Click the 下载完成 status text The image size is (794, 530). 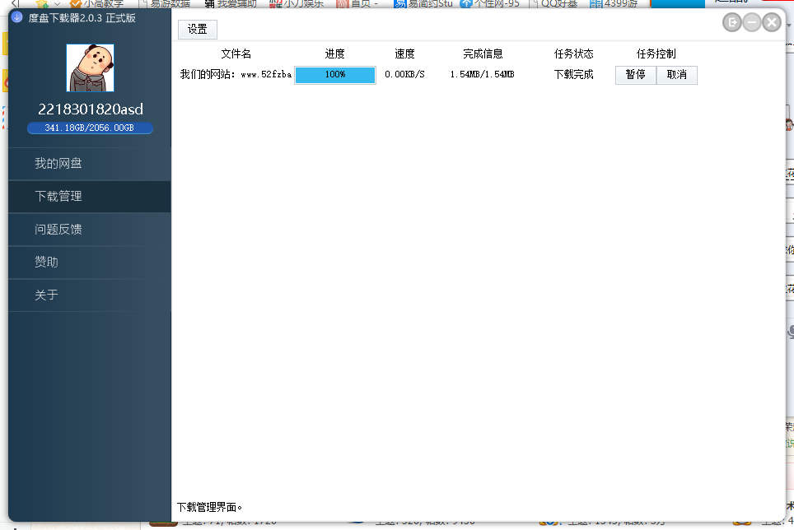click(573, 74)
